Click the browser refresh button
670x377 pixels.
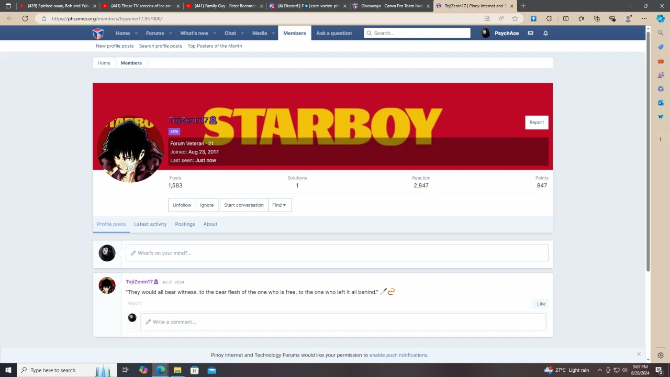coord(25,18)
